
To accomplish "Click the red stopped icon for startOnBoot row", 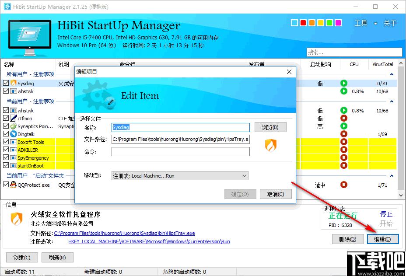I will (x=343, y=165).
